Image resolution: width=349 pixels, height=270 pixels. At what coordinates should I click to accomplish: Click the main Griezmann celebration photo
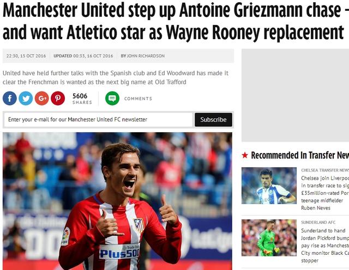(117, 201)
